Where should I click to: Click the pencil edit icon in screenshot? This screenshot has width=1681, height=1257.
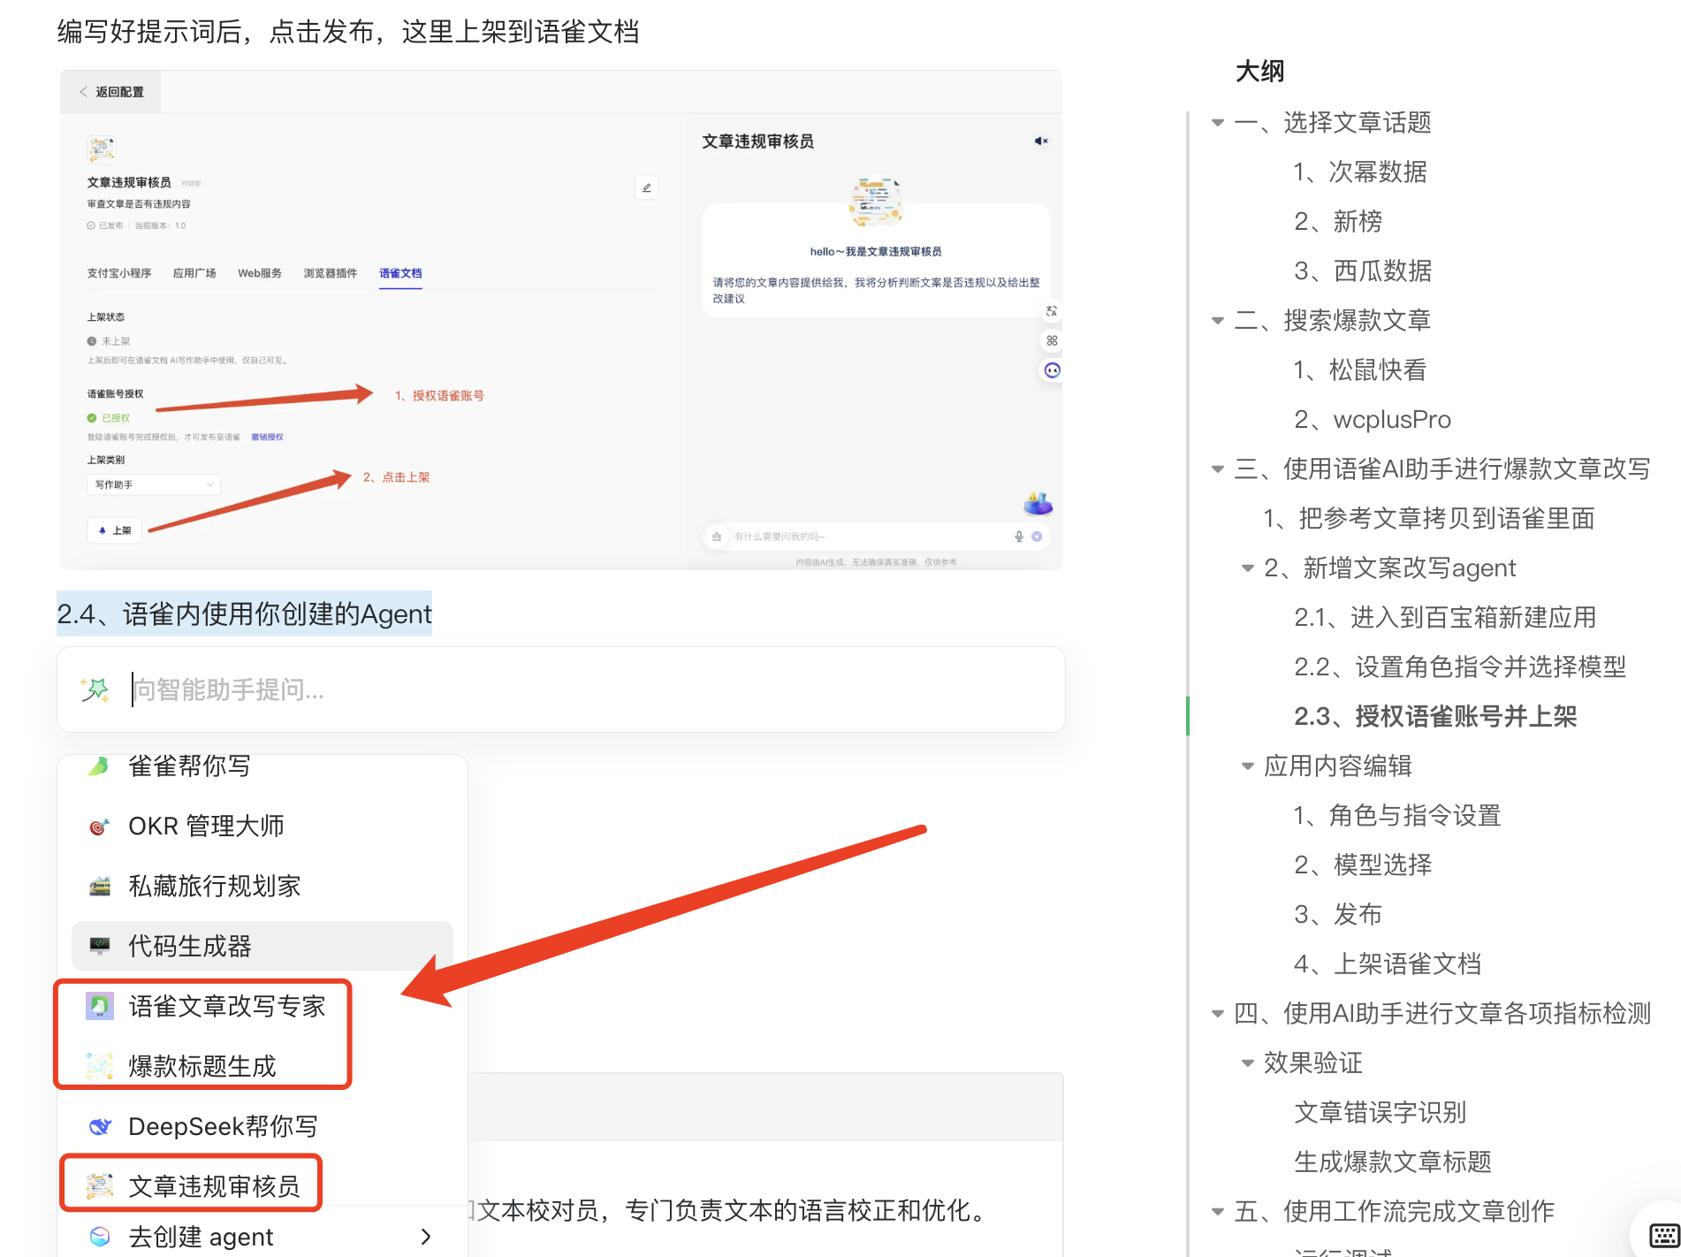tap(646, 187)
